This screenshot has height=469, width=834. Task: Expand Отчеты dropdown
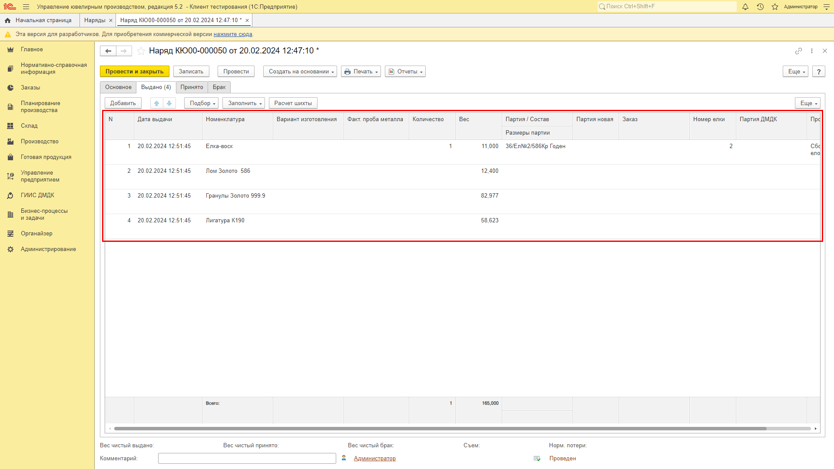point(405,72)
